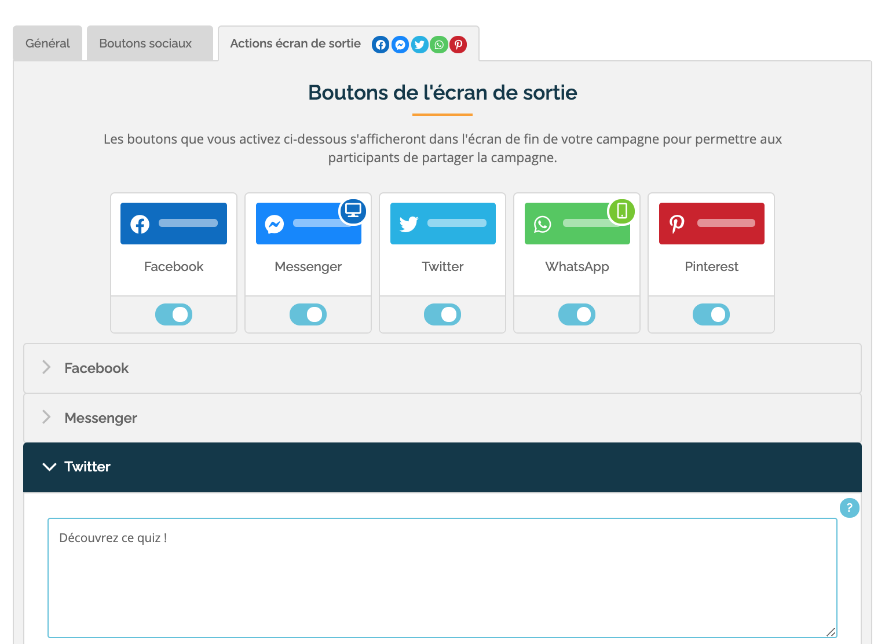Click the Twitter accordion title text
This screenshot has width=885, height=644.
87,467
